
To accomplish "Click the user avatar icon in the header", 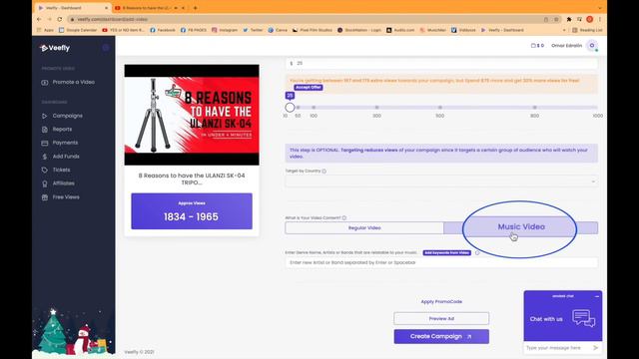I will [x=592, y=46].
